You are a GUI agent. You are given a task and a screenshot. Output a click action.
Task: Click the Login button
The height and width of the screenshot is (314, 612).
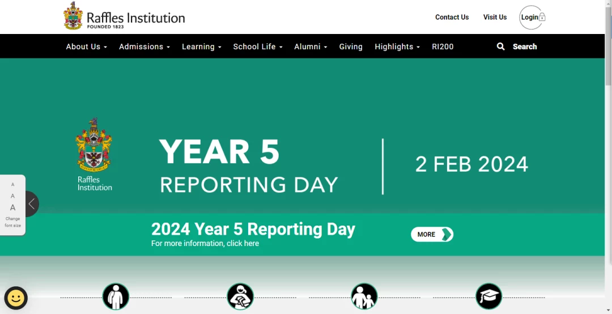[532, 17]
